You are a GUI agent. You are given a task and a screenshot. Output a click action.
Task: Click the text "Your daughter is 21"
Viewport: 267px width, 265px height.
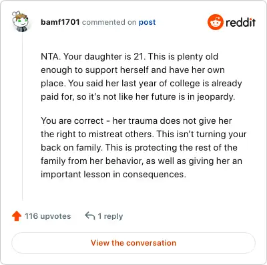pyautogui.click(x=104, y=56)
